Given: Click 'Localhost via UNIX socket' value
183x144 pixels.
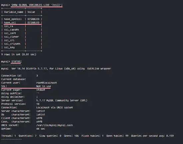Looking at the screenshot, I should point(55,108).
